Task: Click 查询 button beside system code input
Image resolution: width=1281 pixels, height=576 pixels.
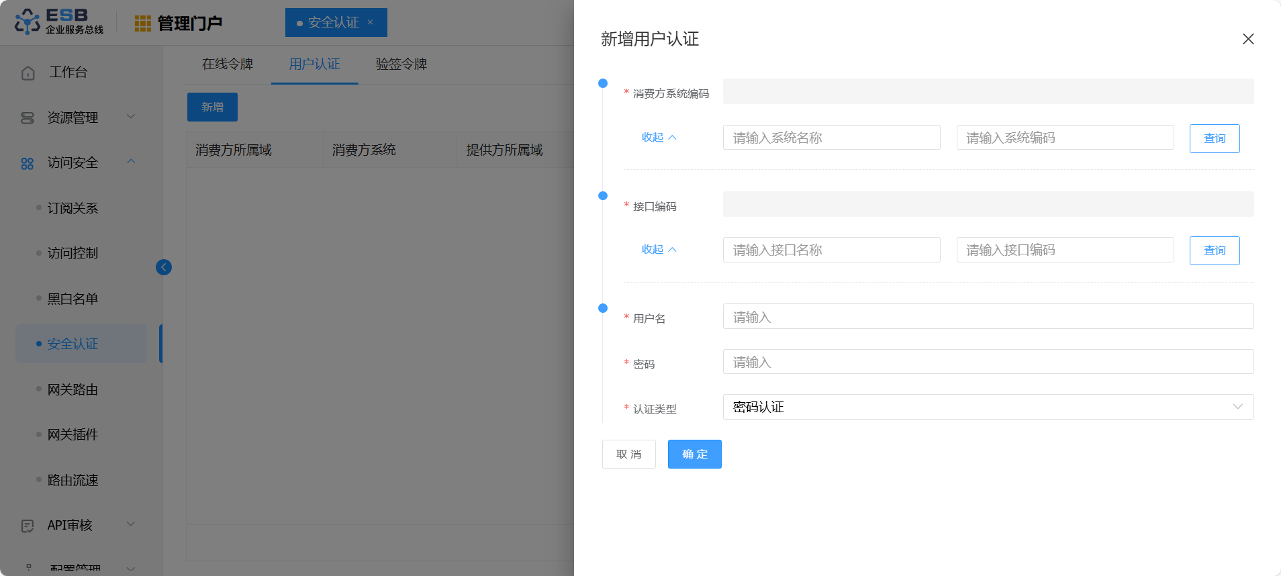Action: (x=1214, y=138)
